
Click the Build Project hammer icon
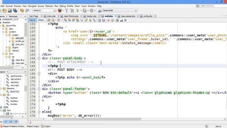tap(67, 11)
